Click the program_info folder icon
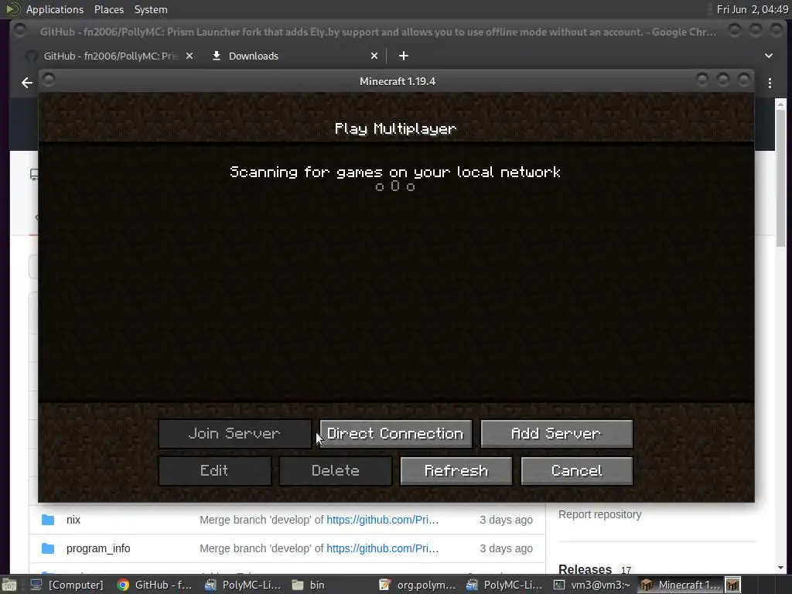The width and height of the screenshot is (792, 594). 48,548
